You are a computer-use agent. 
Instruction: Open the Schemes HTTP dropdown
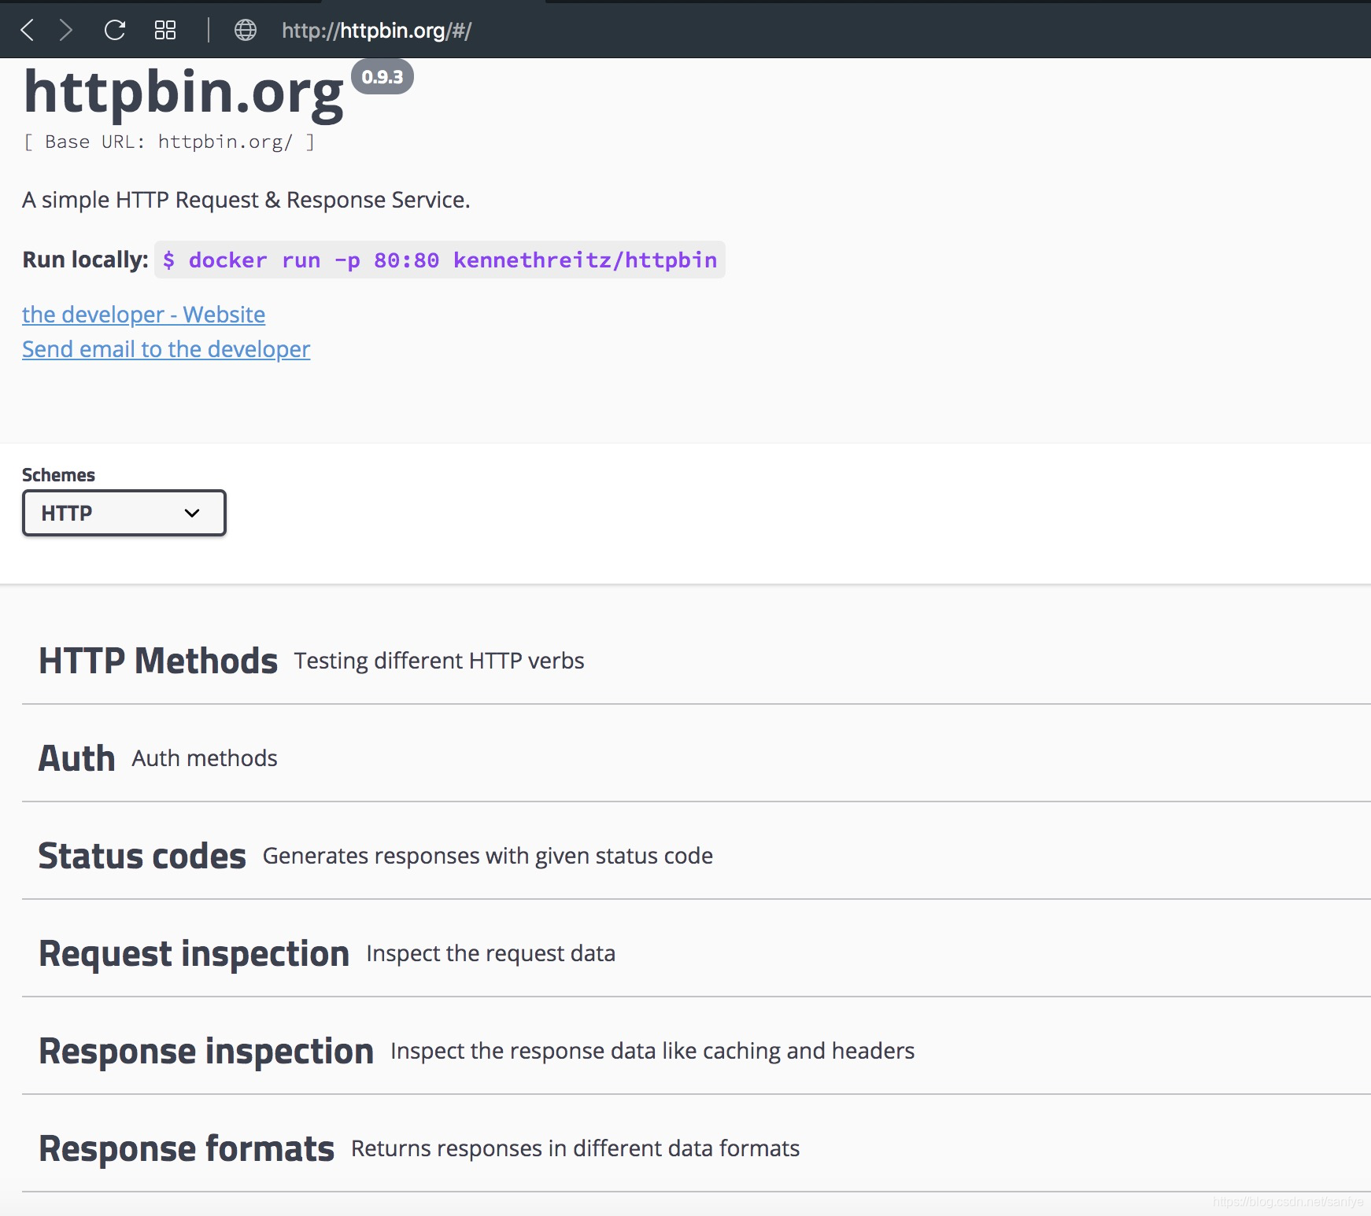124,513
